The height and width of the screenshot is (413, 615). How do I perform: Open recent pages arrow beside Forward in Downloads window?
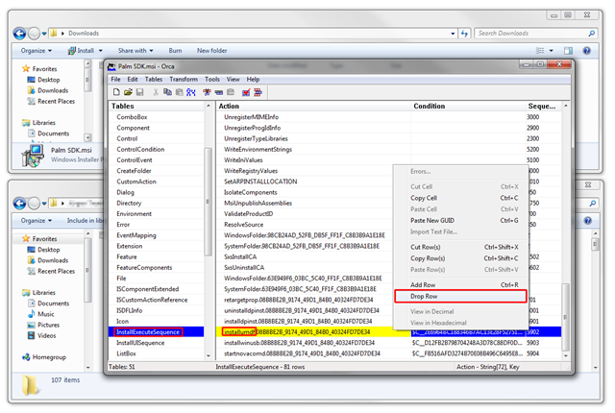pos(44,34)
